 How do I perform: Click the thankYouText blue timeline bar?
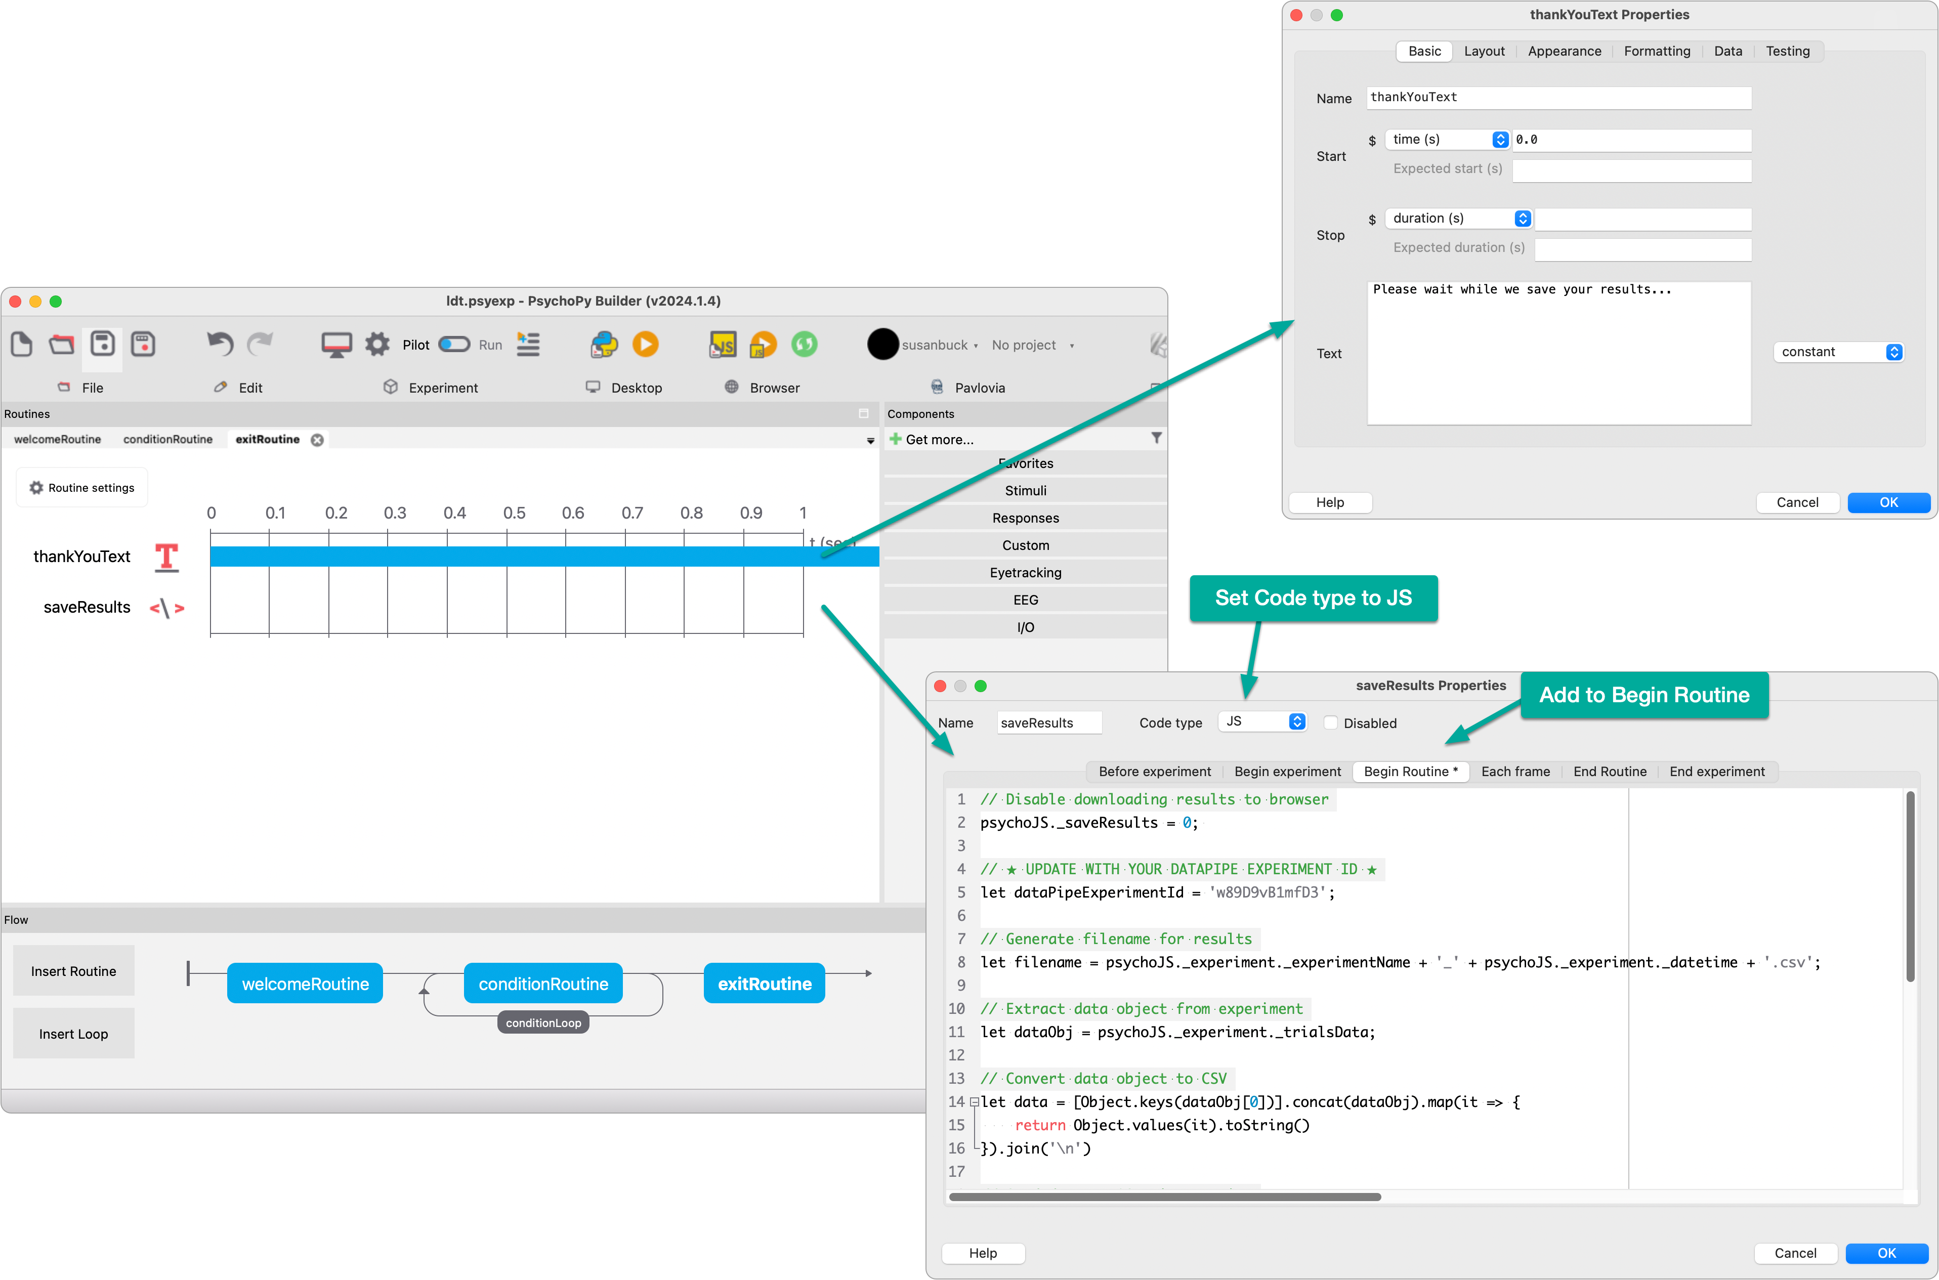(544, 557)
